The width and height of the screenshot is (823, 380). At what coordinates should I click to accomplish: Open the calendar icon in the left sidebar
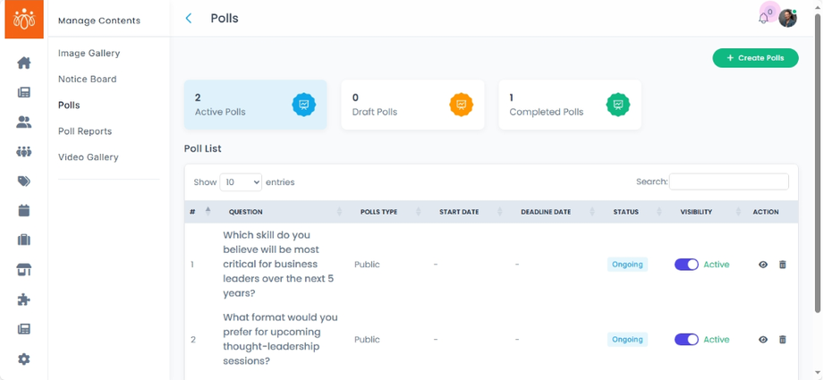pyautogui.click(x=24, y=210)
